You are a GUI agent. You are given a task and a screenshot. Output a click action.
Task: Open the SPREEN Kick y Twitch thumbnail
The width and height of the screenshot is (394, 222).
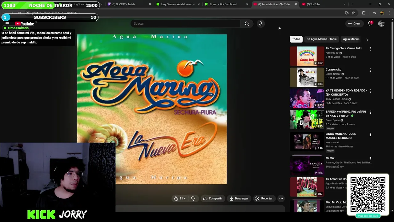coord(307,119)
